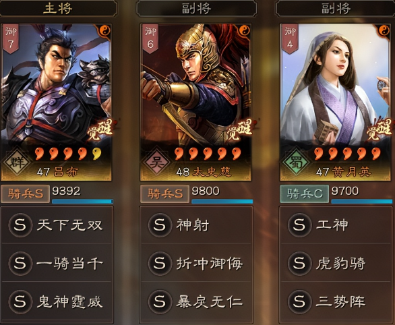This screenshot has width=395, height=325.
Task: Tap the 骑兵S troop label under 吕布
Action: click(25, 194)
